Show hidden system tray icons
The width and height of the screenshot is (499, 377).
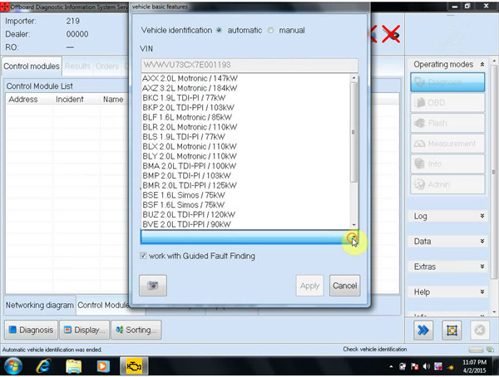click(391, 367)
